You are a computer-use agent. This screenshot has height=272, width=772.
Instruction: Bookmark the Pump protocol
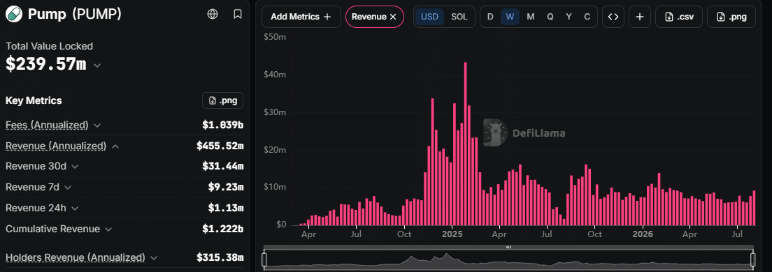pos(238,14)
